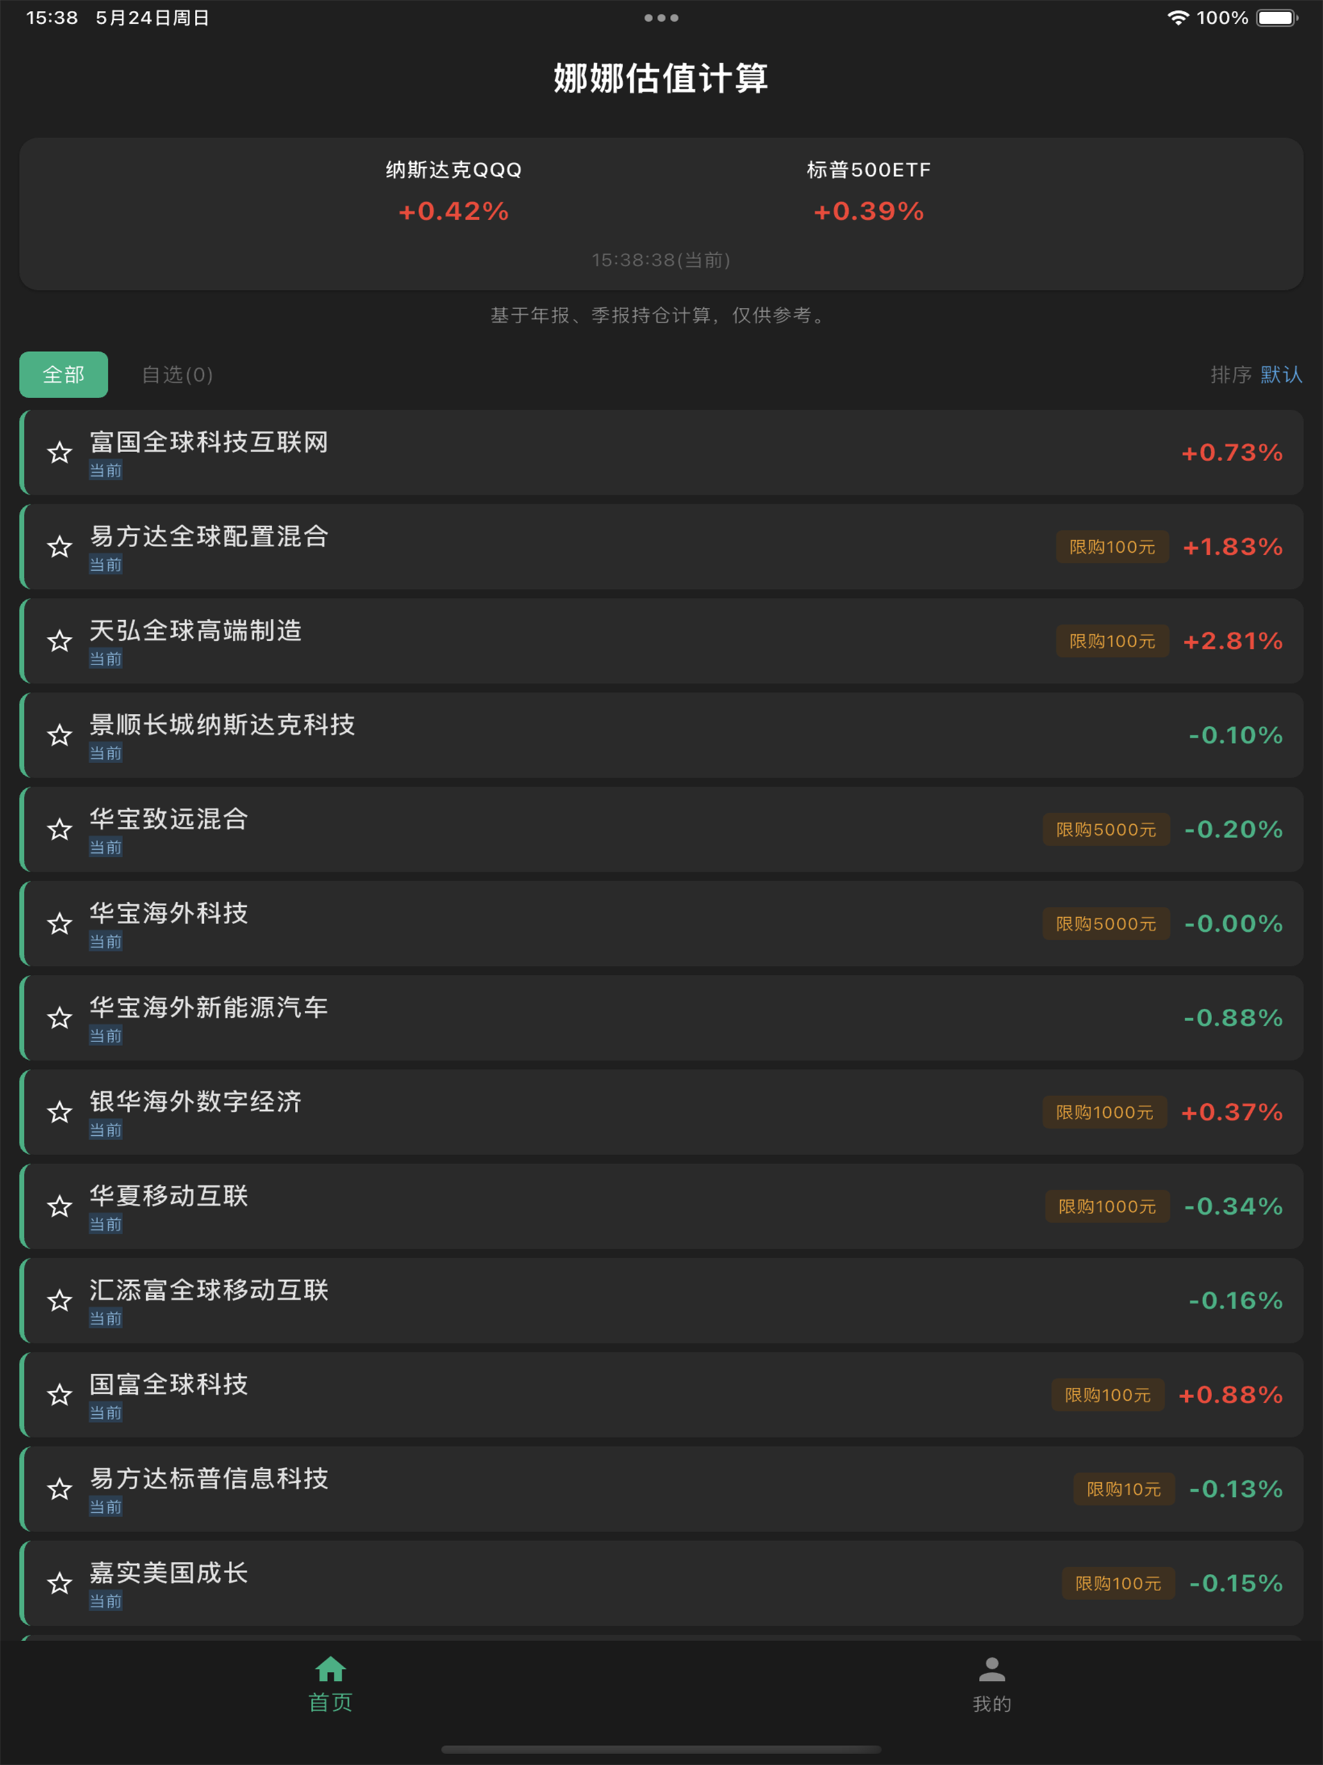Tap the star icon beside 华宝海外科技
The image size is (1323, 1765).
coord(60,923)
